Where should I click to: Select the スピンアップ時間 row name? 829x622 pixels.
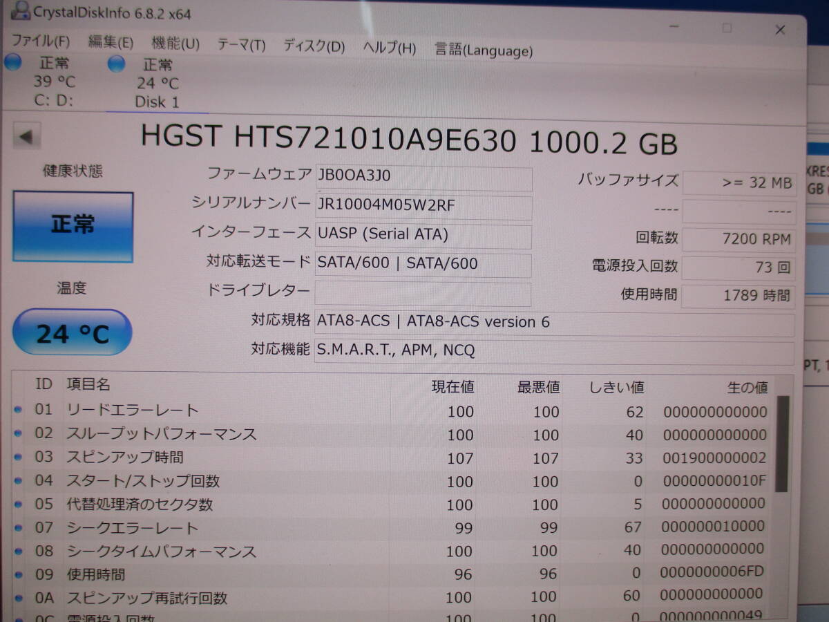124,458
